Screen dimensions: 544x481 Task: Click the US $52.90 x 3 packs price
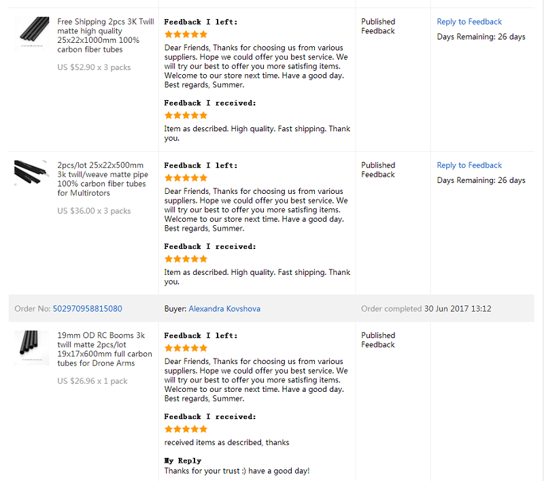94,67
